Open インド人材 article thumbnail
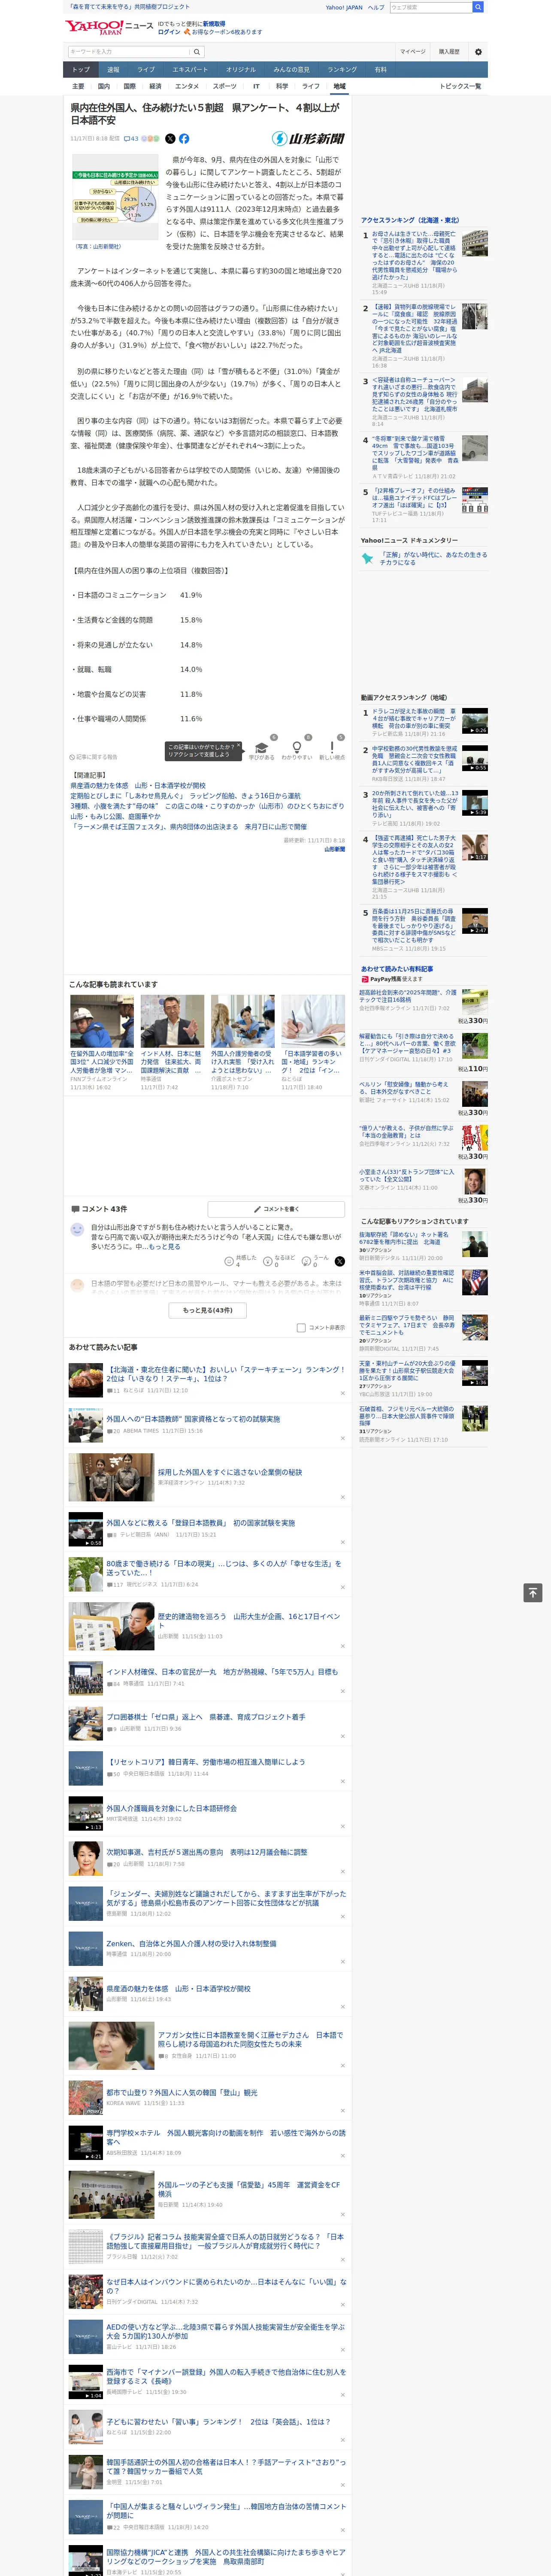Image resolution: width=551 pixels, height=2576 pixels. tap(172, 1021)
